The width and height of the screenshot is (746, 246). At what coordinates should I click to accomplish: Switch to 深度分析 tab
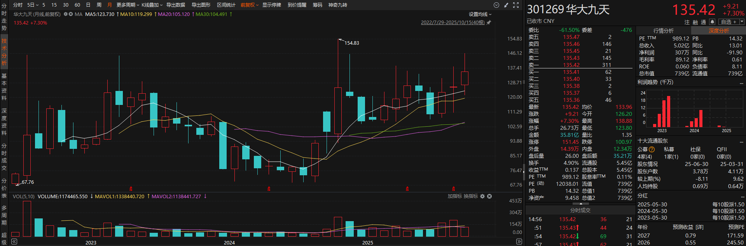718,31
